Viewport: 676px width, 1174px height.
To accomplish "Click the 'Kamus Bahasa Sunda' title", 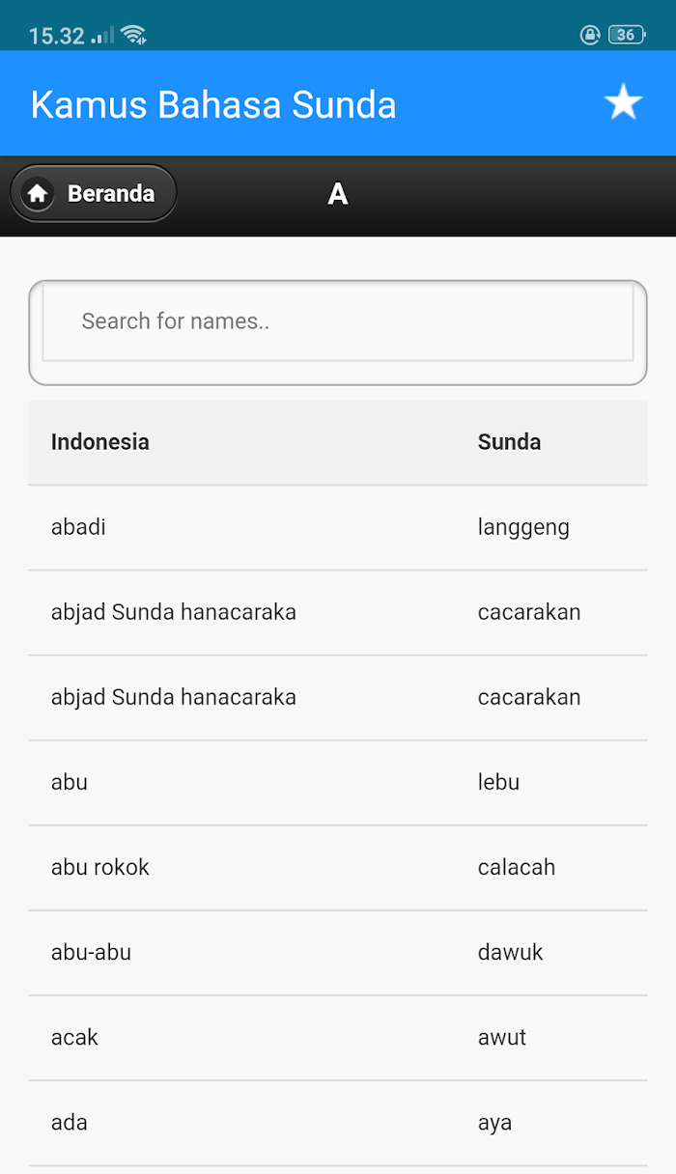I will pos(213,104).
